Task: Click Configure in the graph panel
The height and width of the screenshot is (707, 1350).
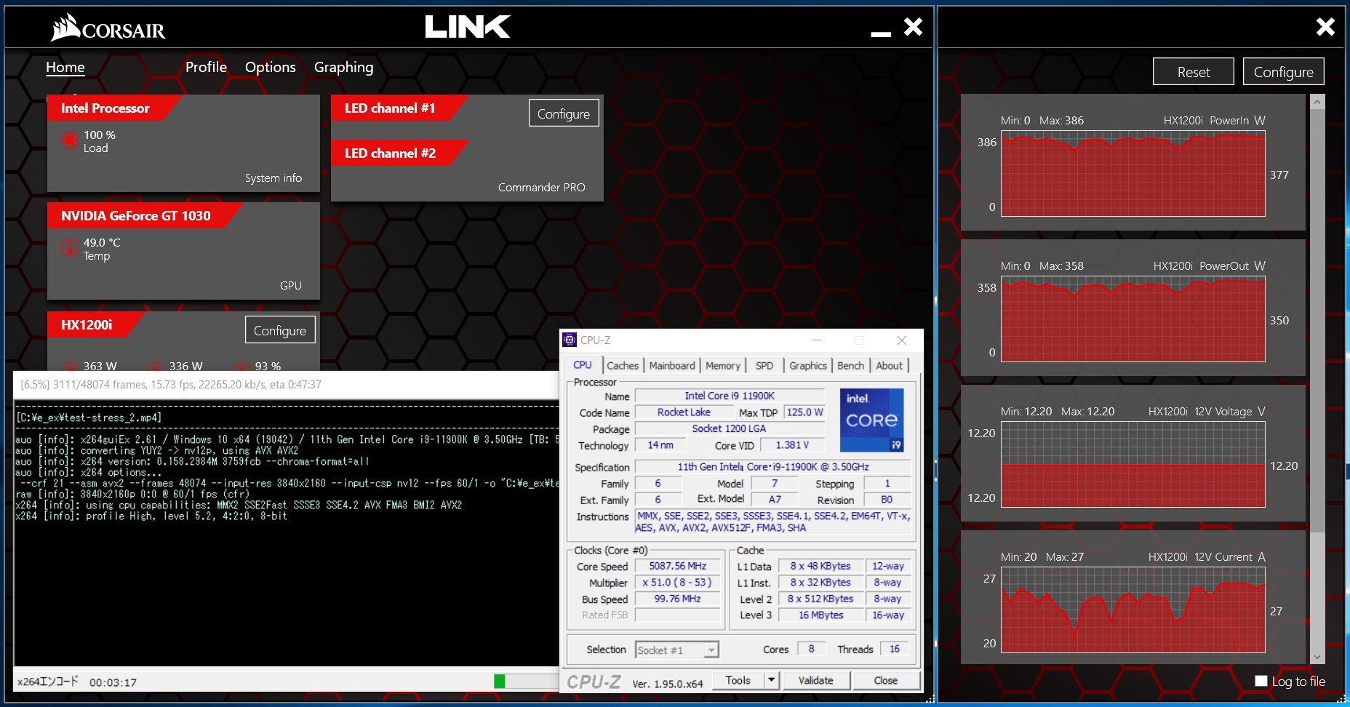Action: 1284,72
